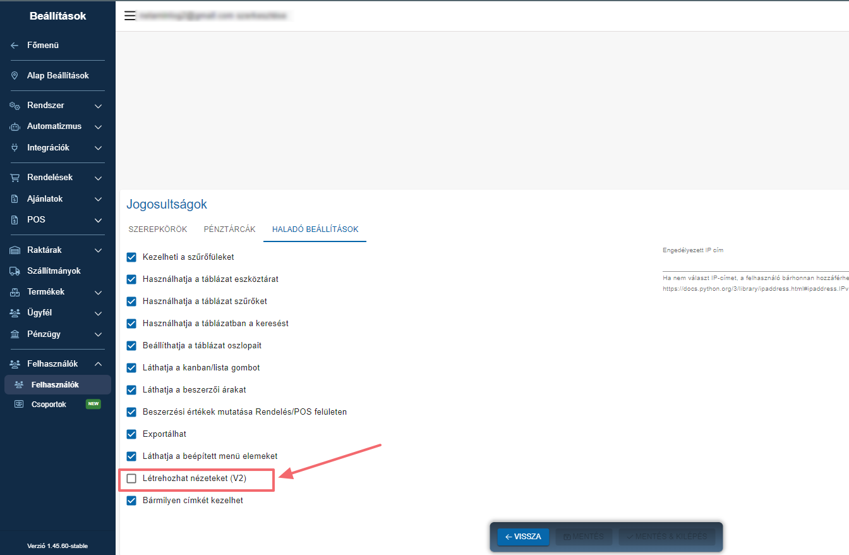Click the Pénzügy bank icon
The width and height of the screenshot is (849, 555).
tap(15, 334)
